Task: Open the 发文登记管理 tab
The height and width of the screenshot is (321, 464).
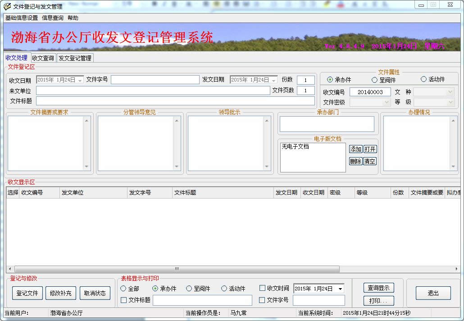Action: pyautogui.click(x=75, y=58)
